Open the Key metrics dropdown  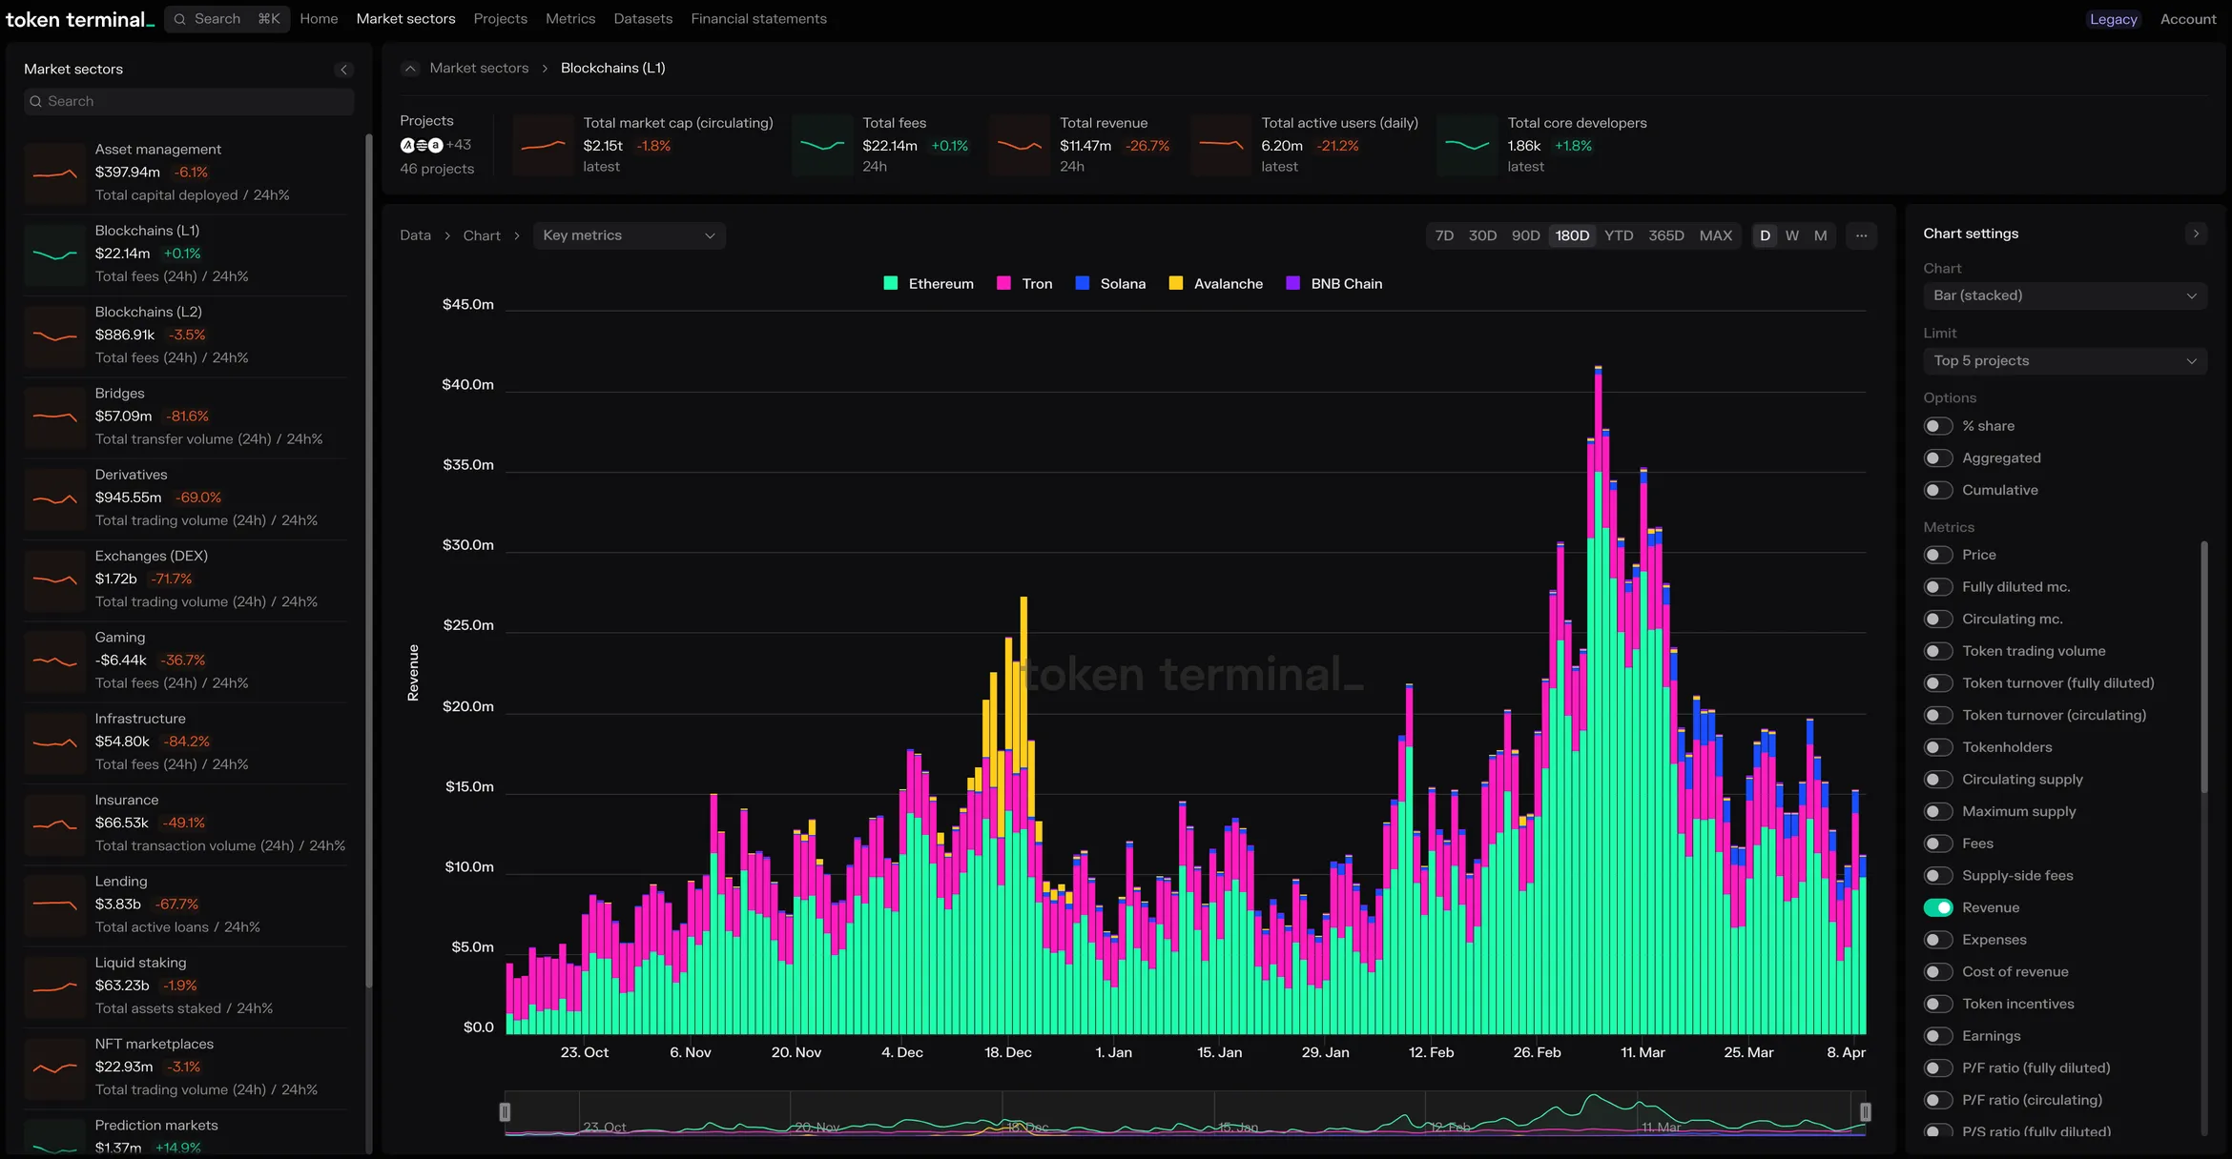tap(629, 235)
